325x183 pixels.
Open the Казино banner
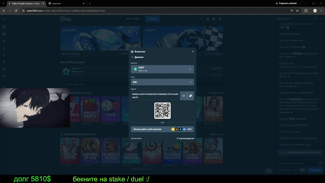(100, 38)
